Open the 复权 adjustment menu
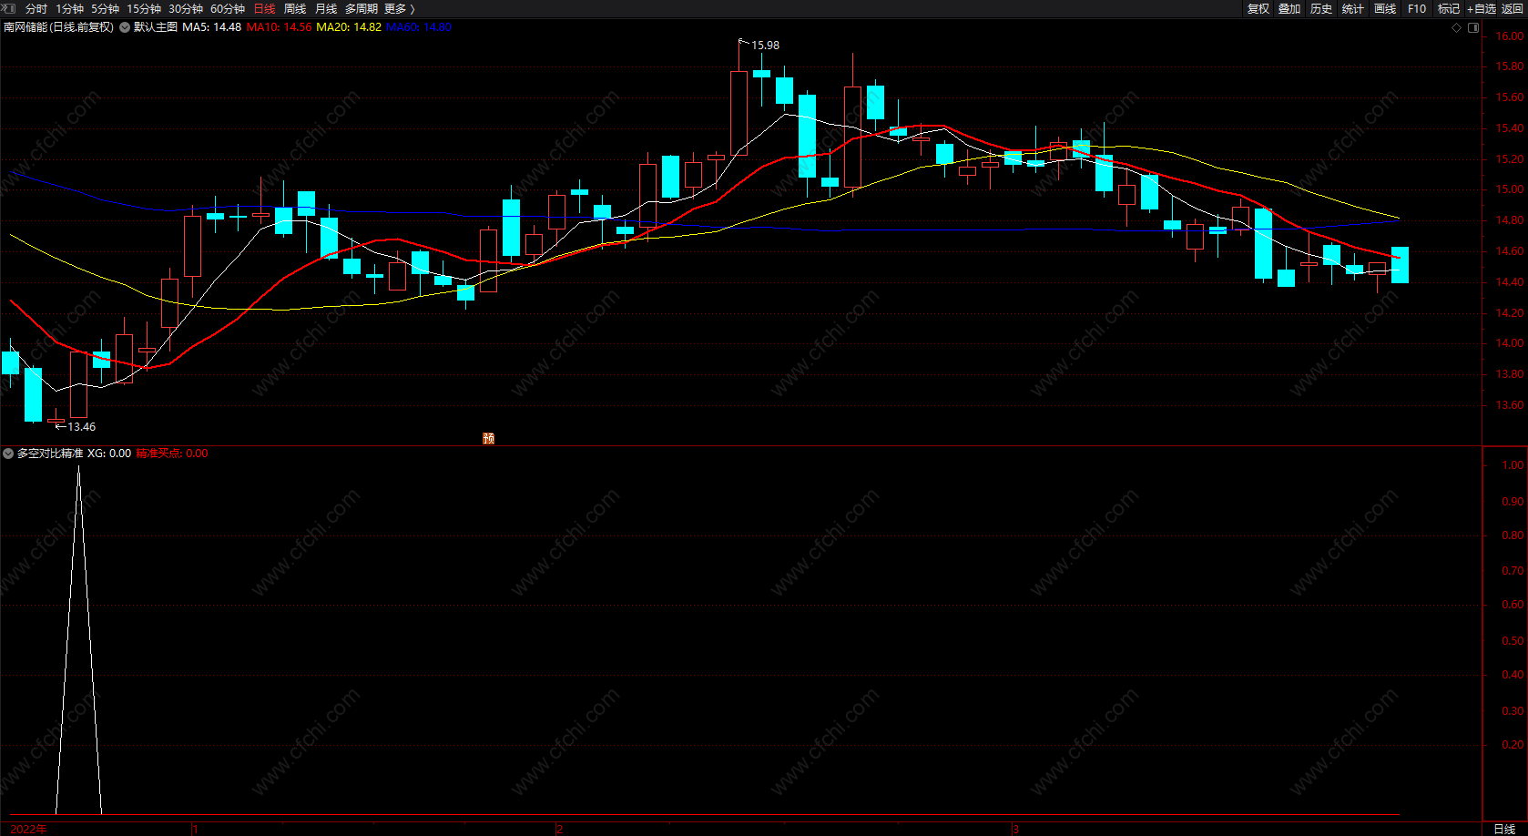This screenshot has width=1528, height=836. tap(1258, 9)
